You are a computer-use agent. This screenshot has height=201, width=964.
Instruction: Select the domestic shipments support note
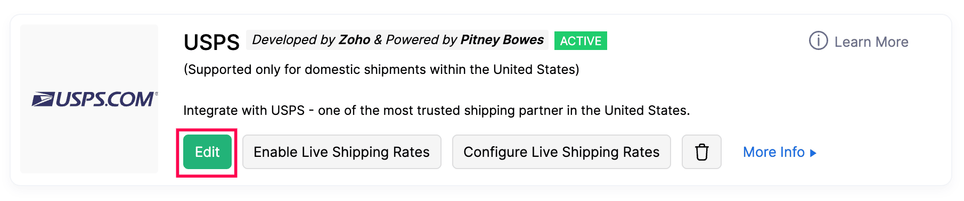pyautogui.click(x=381, y=70)
